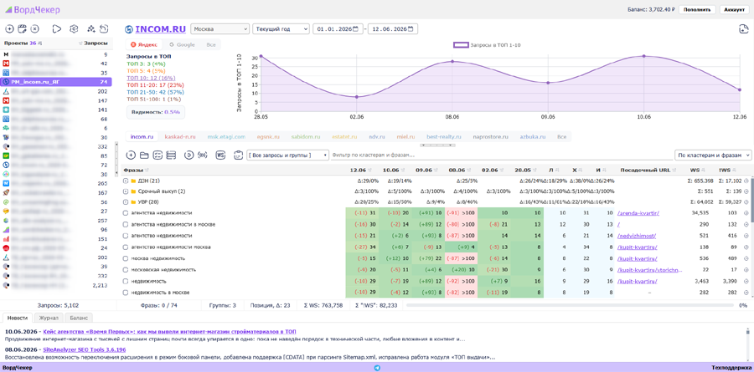The image size is (754, 372).
Task: Check the 'агентства недвижимости' phrase checkbox
Action: click(126, 212)
